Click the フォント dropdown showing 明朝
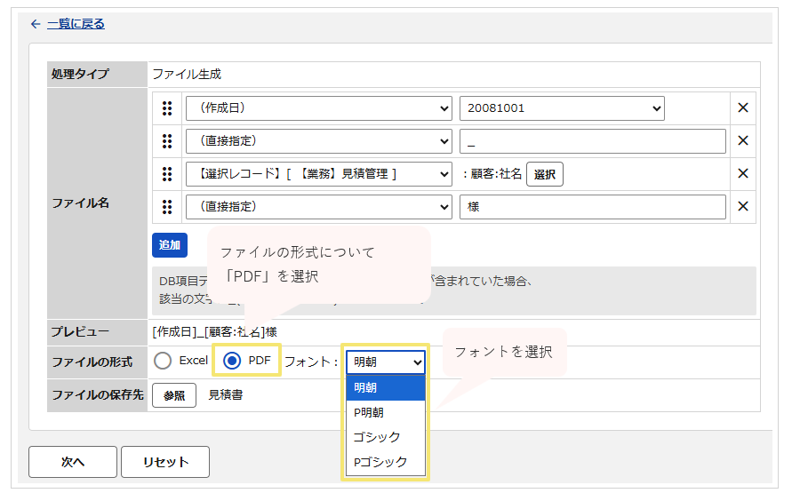This screenshot has height=501, width=792. (386, 362)
